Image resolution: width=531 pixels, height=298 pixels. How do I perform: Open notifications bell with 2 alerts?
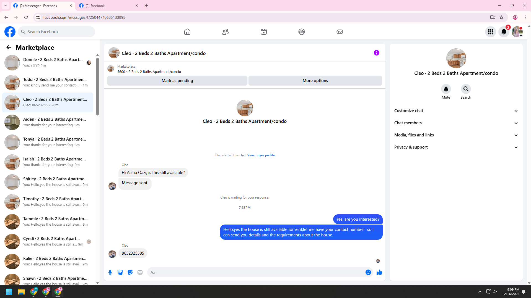[x=504, y=32]
